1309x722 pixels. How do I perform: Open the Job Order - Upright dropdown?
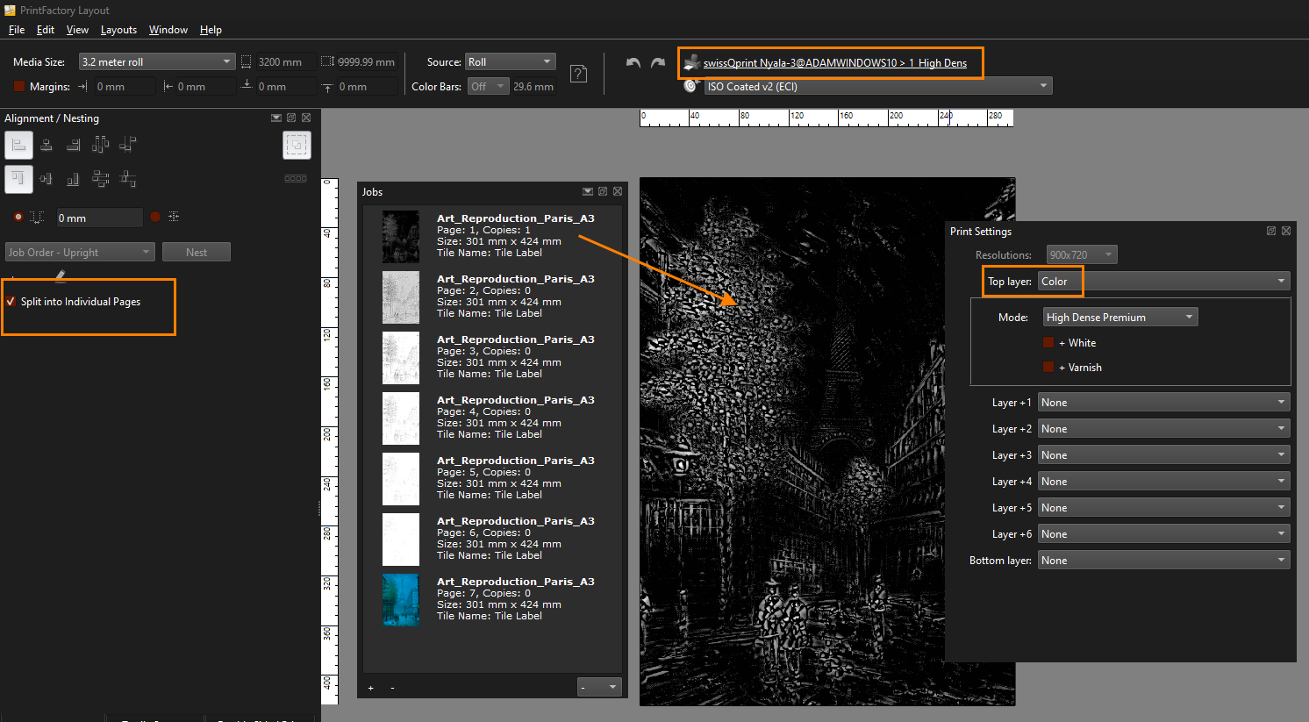click(80, 253)
